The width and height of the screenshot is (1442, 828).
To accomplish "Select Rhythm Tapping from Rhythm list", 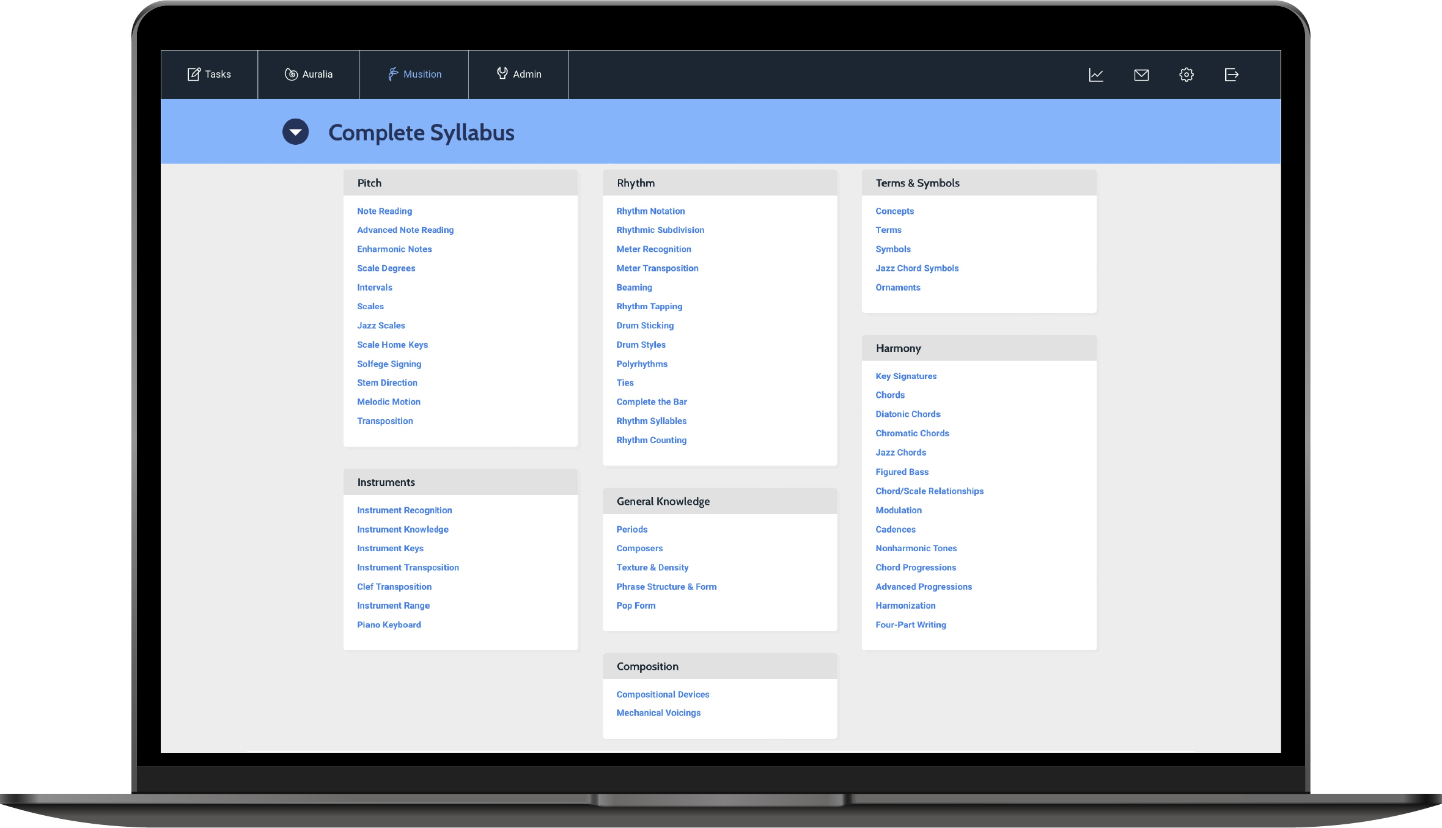I will click(x=649, y=306).
